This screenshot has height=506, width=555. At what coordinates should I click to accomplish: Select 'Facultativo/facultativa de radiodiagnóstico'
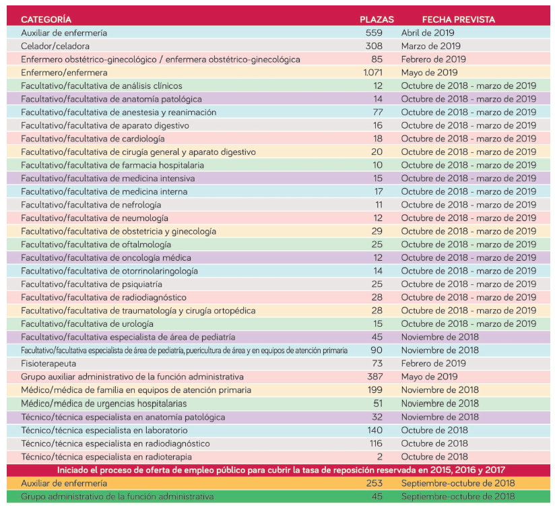(x=104, y=297)
